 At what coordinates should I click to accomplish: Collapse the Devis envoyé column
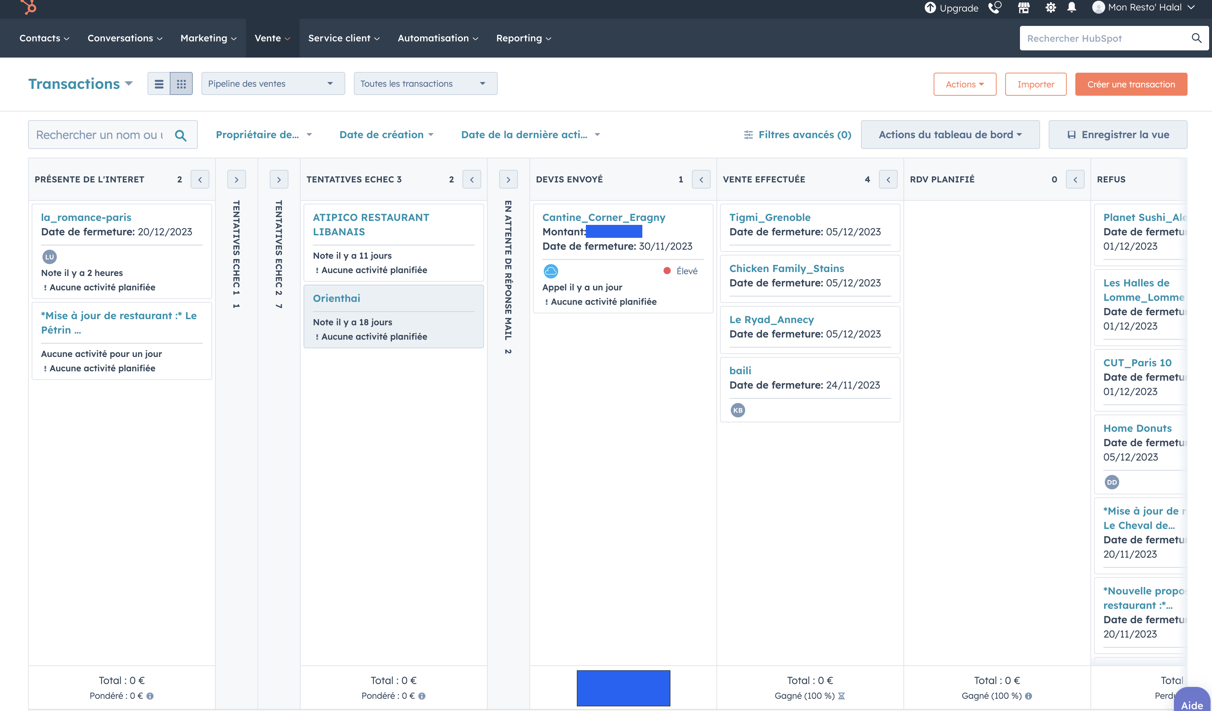click(x=701, y=180)
